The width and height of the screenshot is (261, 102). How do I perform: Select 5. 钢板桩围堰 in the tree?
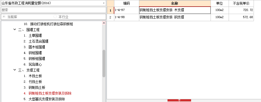[34, 59]
